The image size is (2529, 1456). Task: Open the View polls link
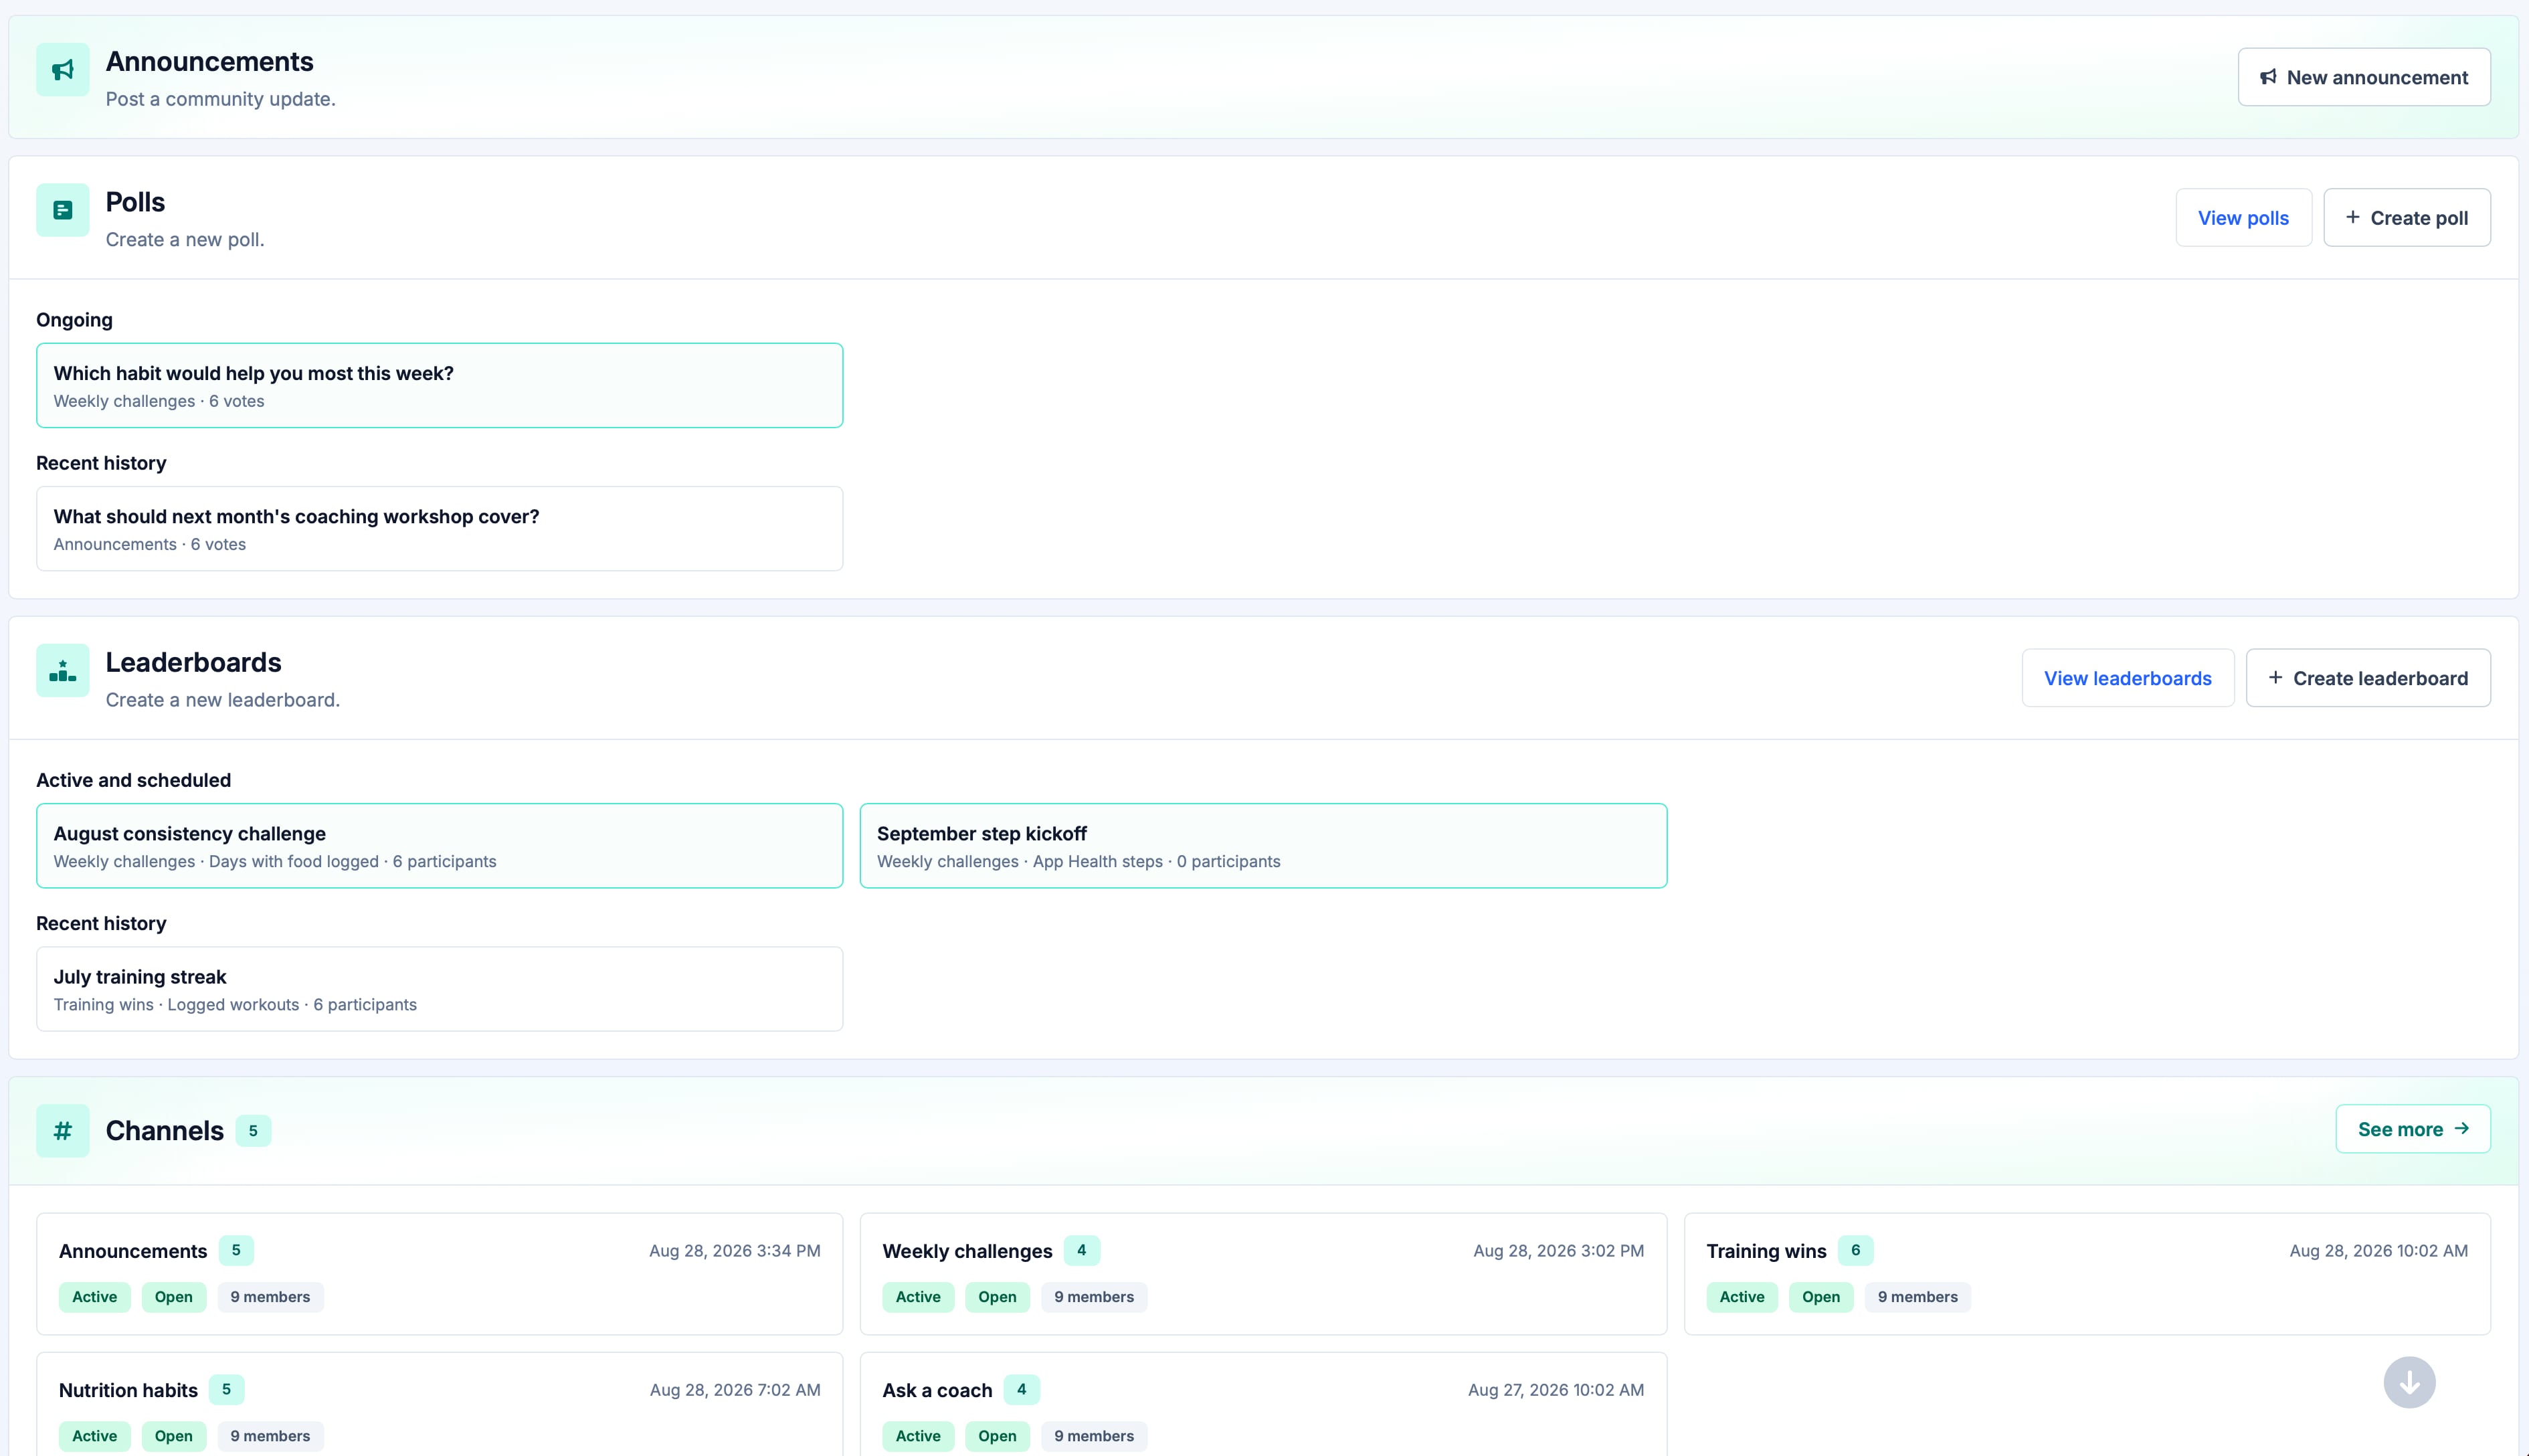[x=2243, y=218]
